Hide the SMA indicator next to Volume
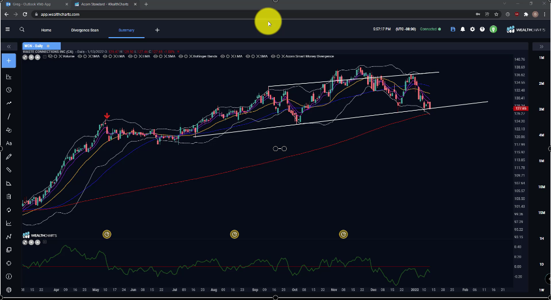The width and height of the screenshot is (551, 300). 80,57
